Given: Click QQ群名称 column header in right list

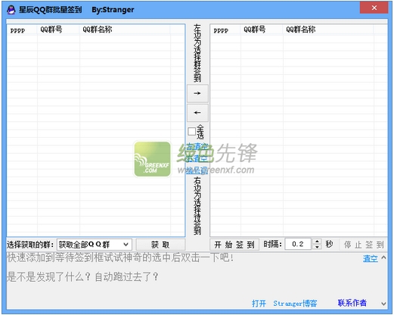Looking at the screenshot, I should (328, 30).
